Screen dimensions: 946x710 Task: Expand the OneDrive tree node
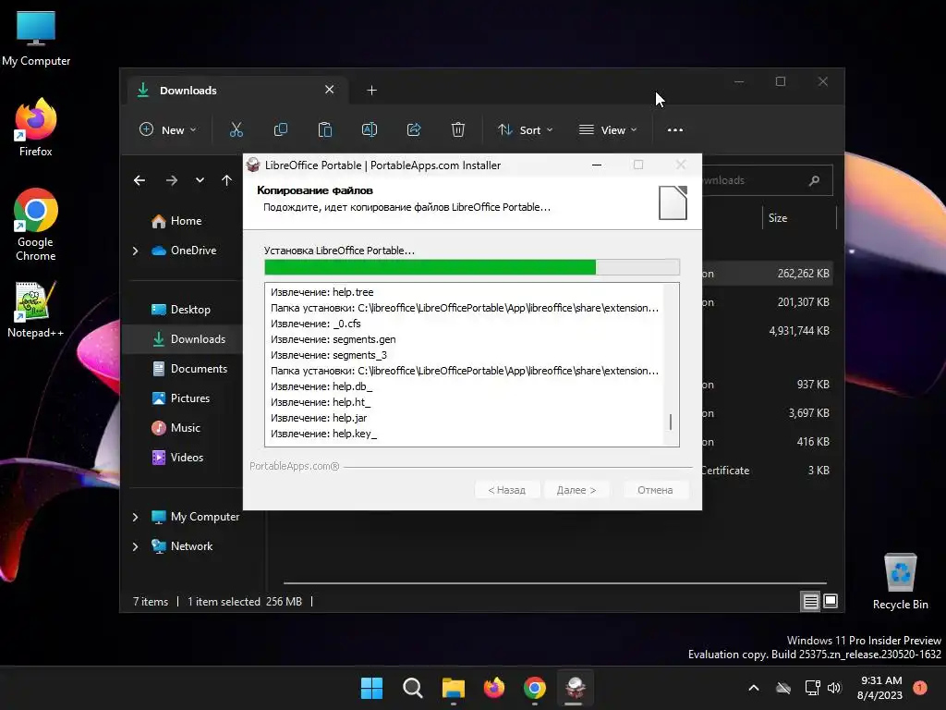coord(135,251)
